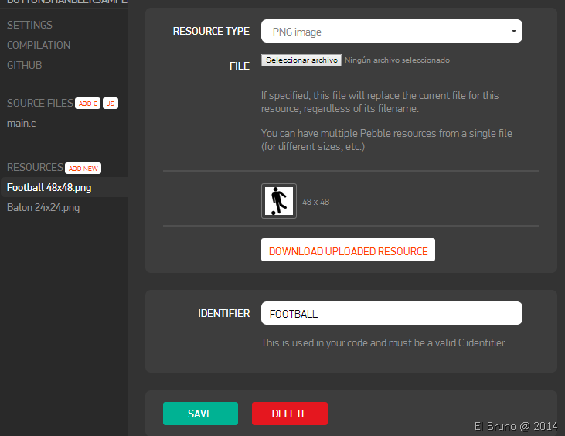Viewport: 565px width, 436px height.
Task: Open the Settings section in sidebar
Action: (29, 26)
